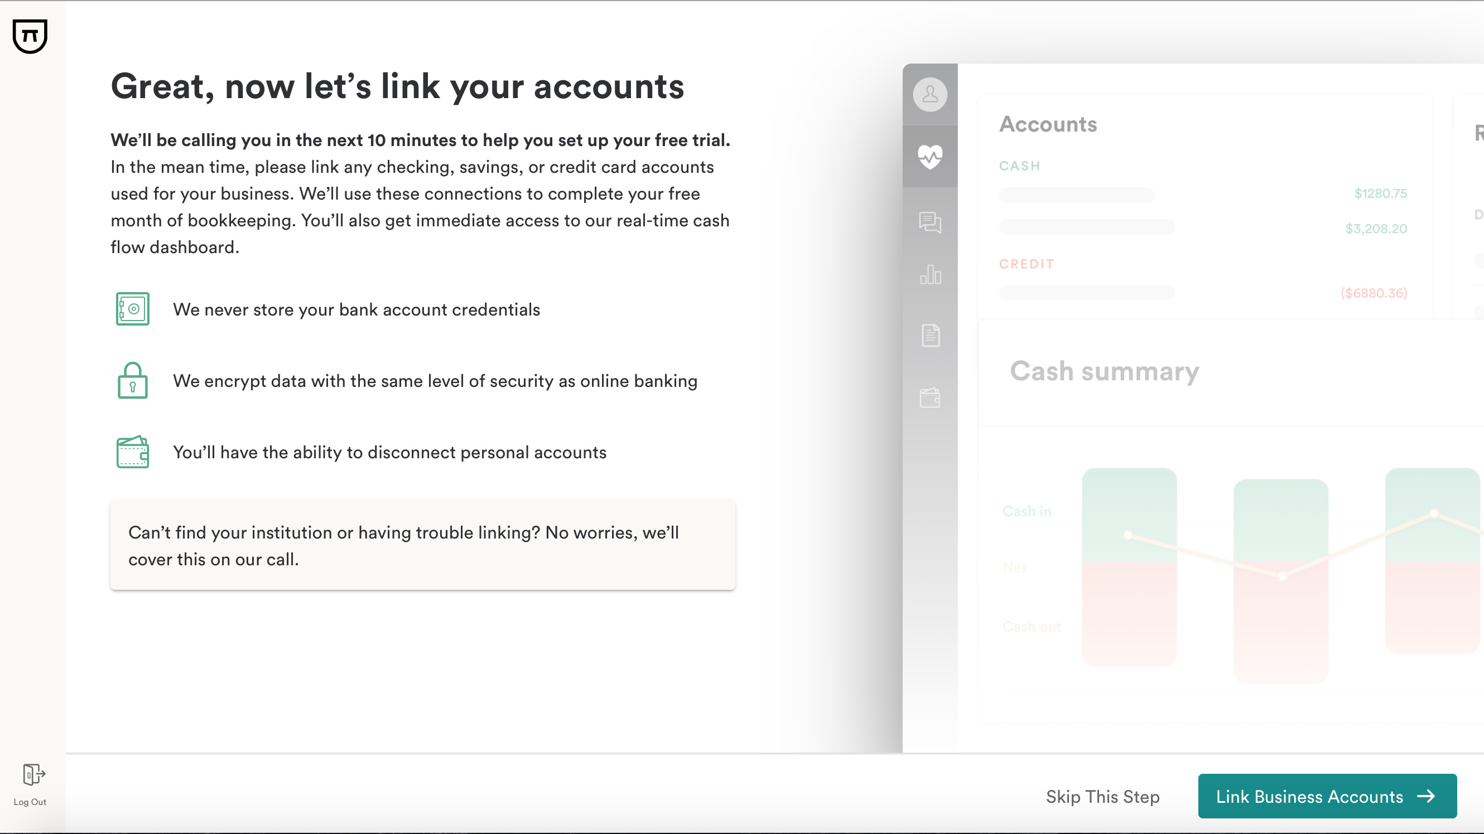This screenshot has height=834, width=1484.
Task: Click the chat messages icon in the preview sidebar
Action: (930, 222)
